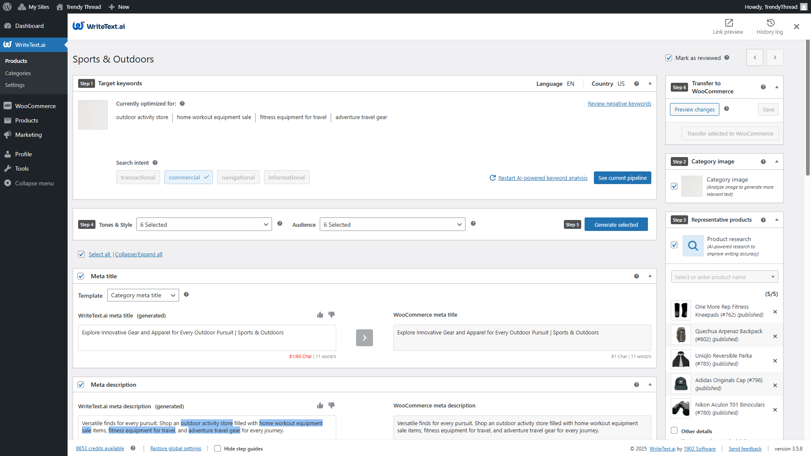Copy meta title to WooCommerce with the arrow button
Screen dimensions: 811x456
(x=364, y=338)
